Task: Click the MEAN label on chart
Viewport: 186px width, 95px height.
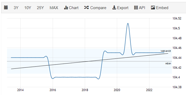Action: coord(168,64)
